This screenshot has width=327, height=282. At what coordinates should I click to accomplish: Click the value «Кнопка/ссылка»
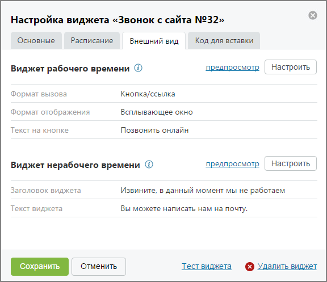point(148,94)
